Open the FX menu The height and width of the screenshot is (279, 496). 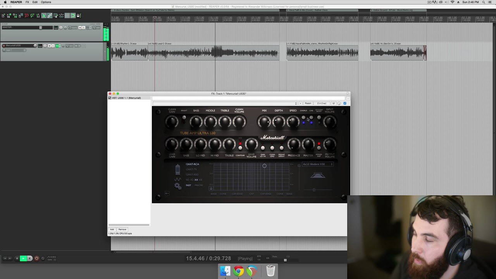click(x=27, y=2)
